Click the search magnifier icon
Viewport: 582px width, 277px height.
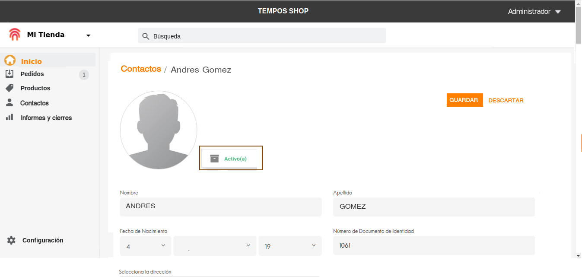point(146,36)
